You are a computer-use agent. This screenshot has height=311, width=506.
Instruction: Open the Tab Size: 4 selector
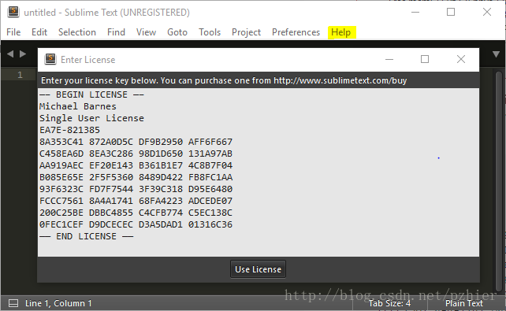pos(389,303)
